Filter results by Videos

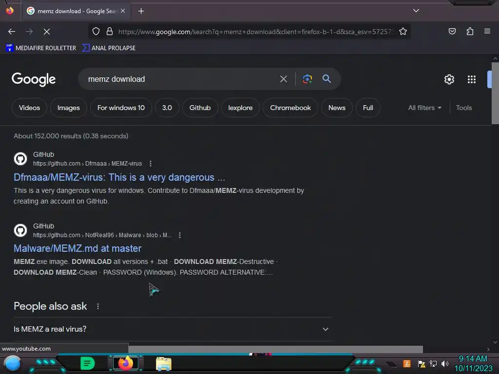[x=29, y=108]
